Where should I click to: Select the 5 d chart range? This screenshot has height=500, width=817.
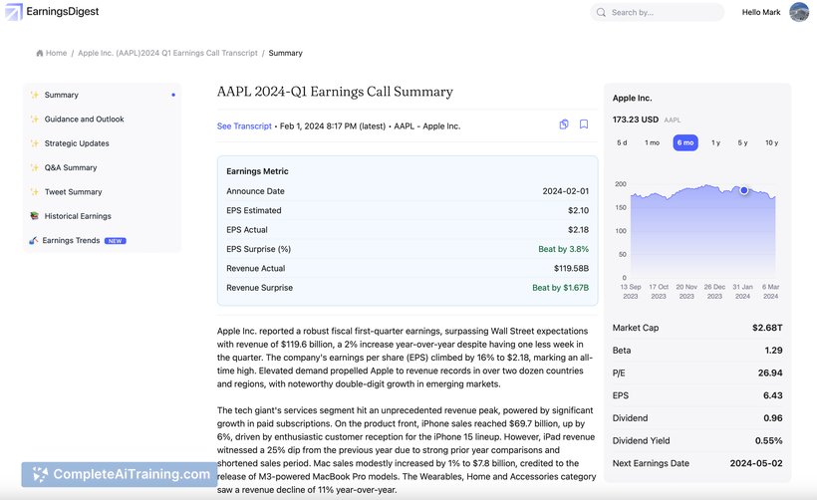(622, 142)
